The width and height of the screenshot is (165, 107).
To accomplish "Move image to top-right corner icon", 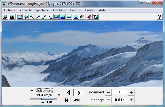I will (x=38, y=17).
